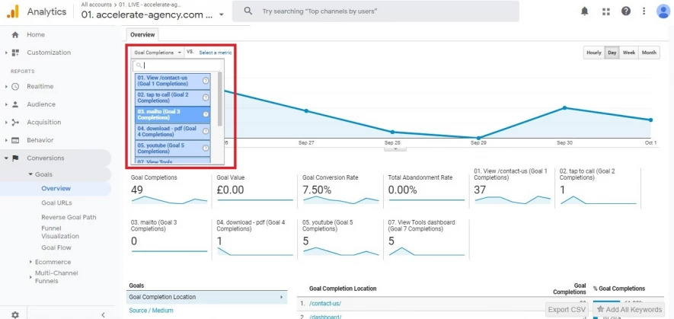Click the search magnifier icon
The image size is (674, 319).
pos(248,11)
